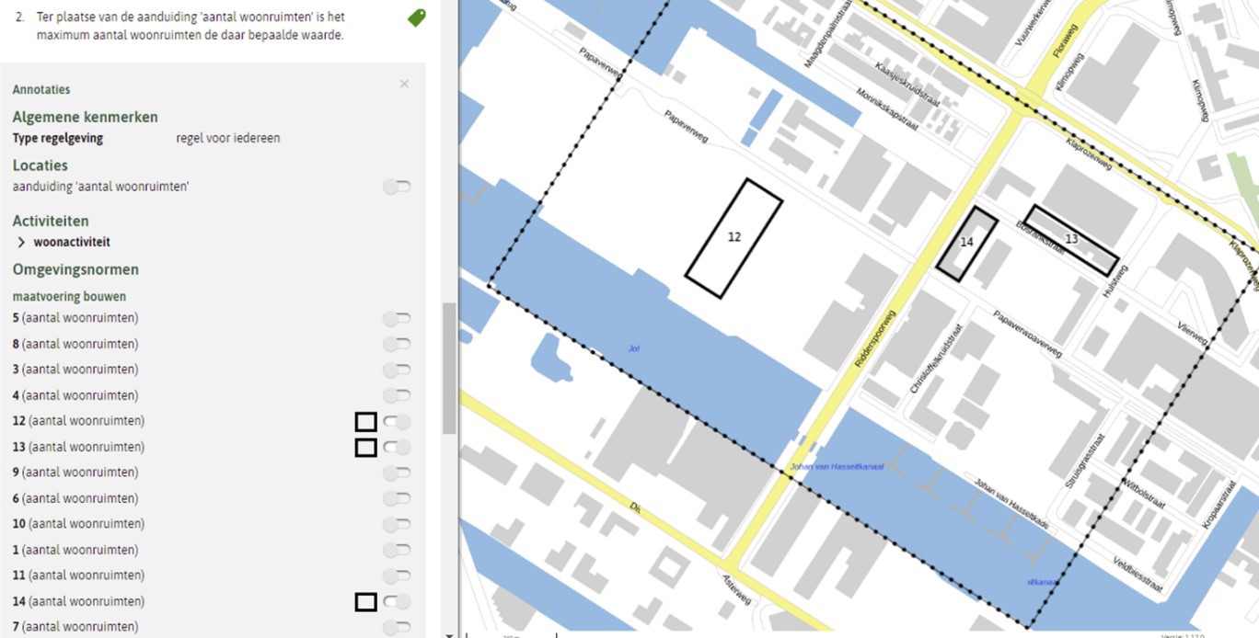Click the 'Locaties' heading

click(40, 165)
